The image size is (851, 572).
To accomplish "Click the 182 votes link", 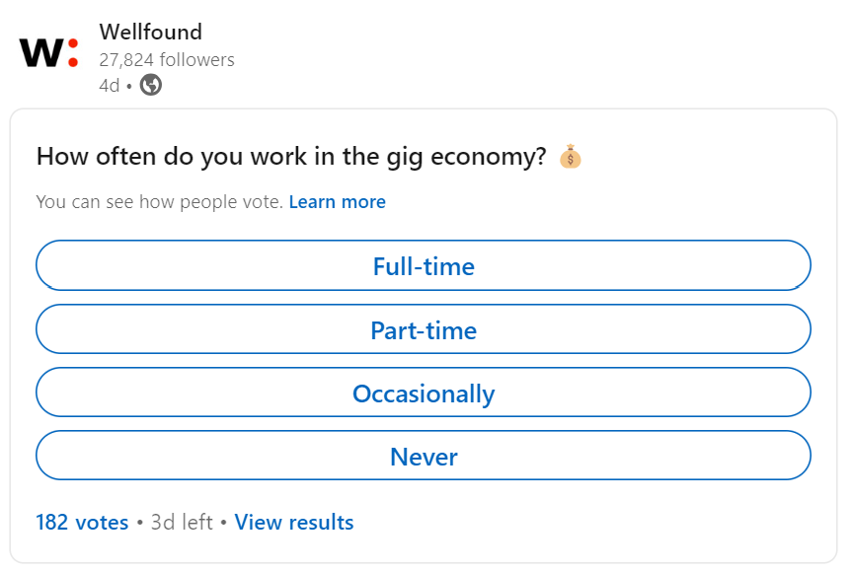I will click(x=81, y=522).
